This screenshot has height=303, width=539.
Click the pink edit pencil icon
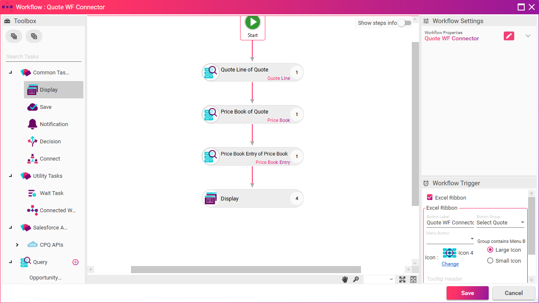(509, 36)
